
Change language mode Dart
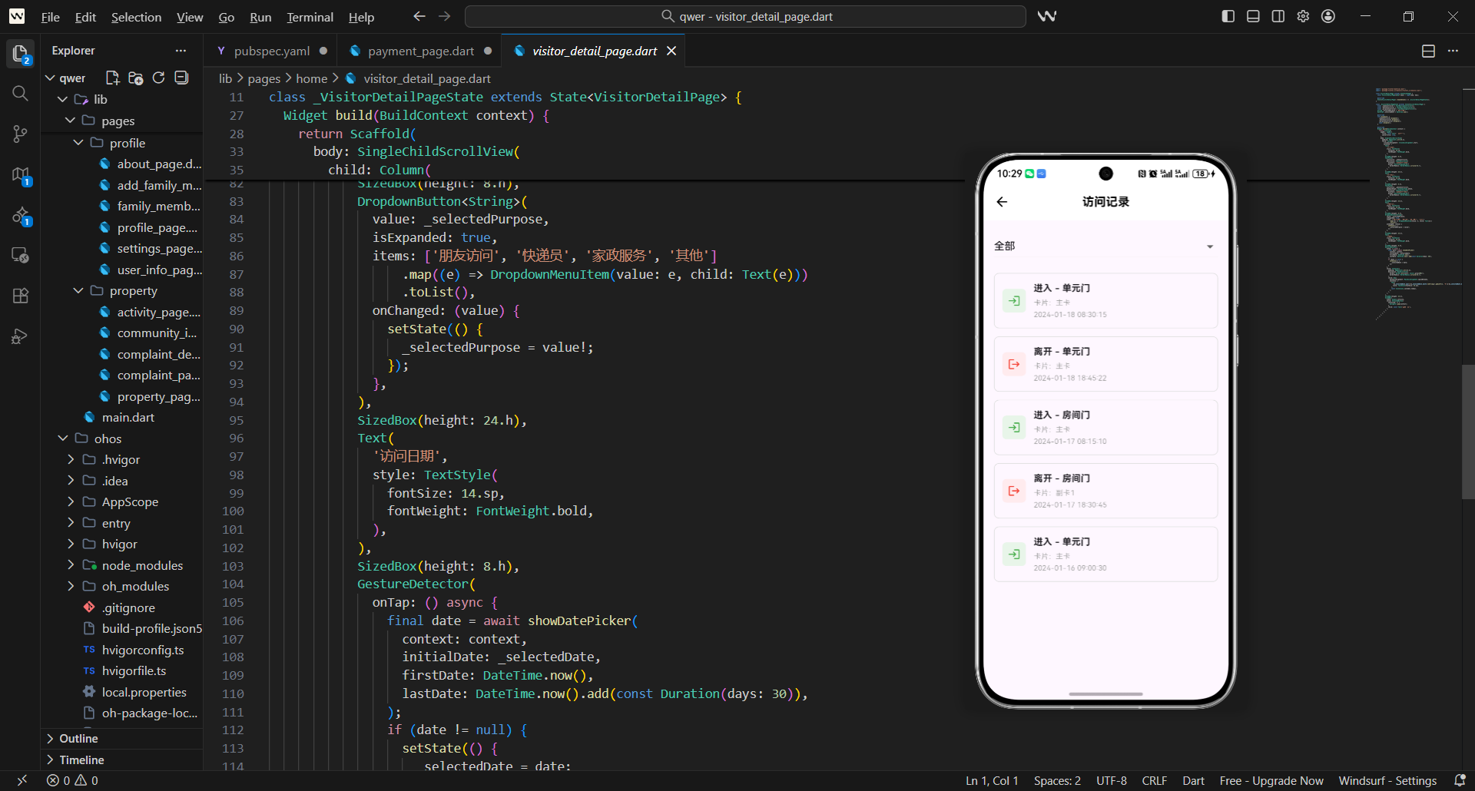[x=1193, y=780]
